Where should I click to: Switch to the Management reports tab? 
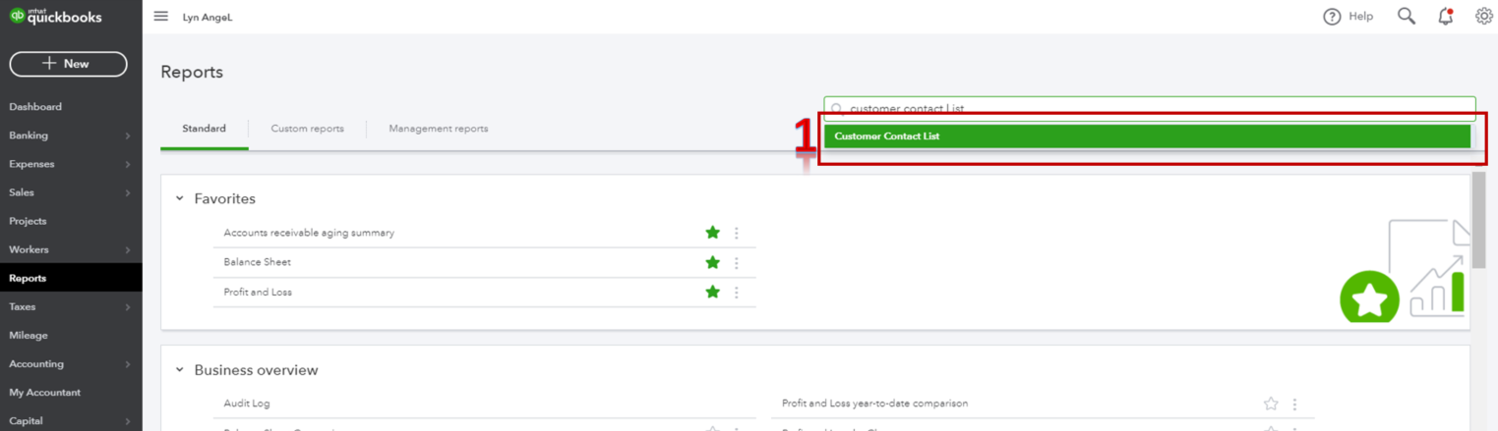[x=439, y=129]
